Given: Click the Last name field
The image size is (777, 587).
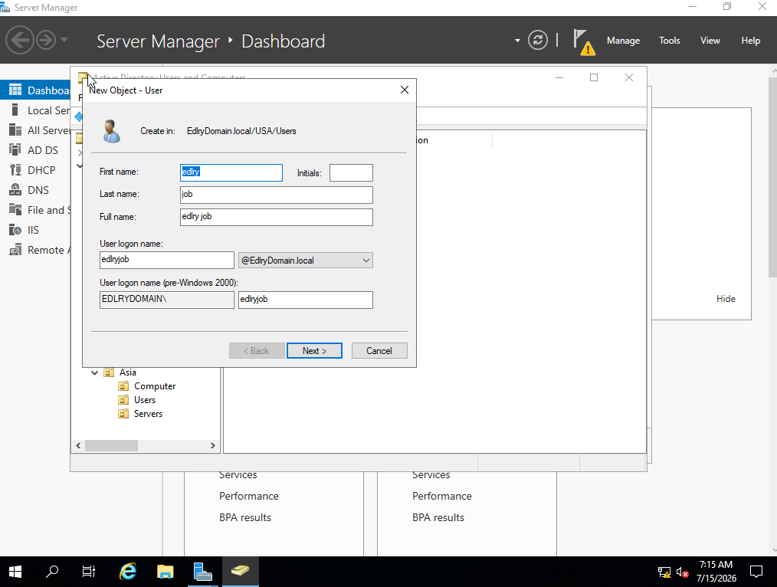Looking at the screenshot, I should (277, 195).
